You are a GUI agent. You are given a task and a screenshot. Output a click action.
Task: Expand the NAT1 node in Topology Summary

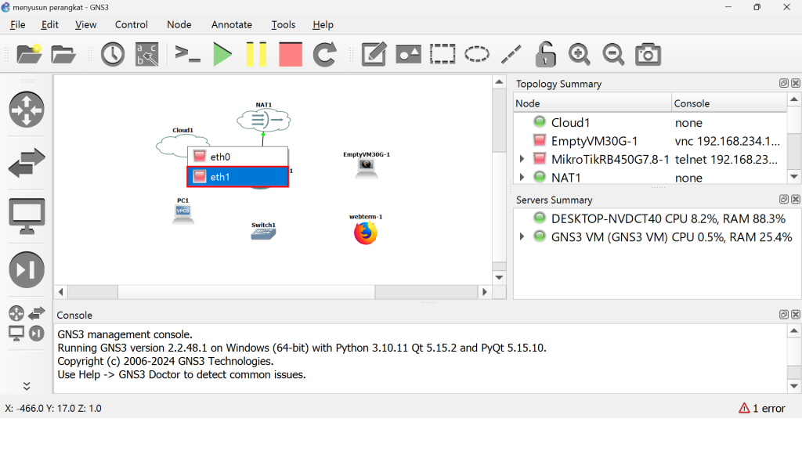click(x=522, y=178)
